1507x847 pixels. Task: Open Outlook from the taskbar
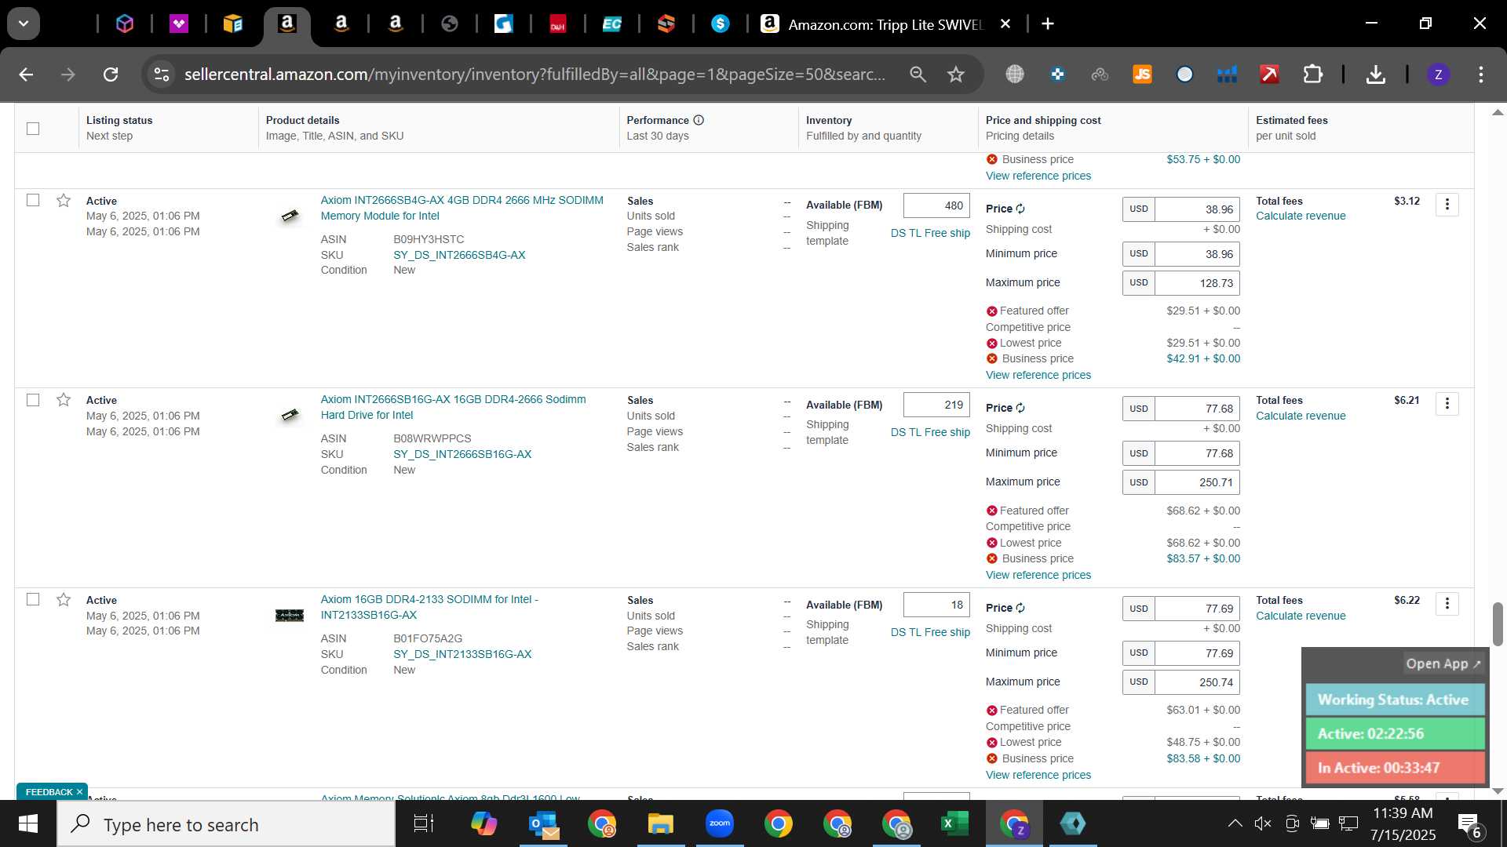click(543, 824)
